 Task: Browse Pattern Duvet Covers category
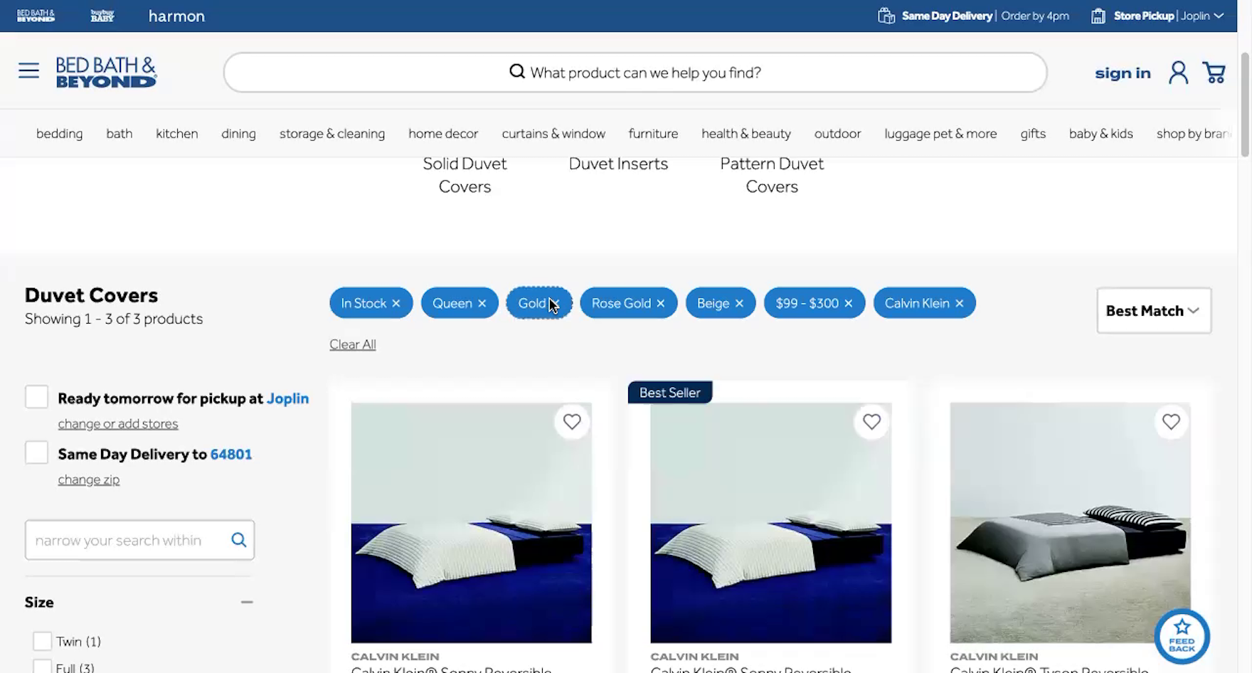(x=772, y=175)
